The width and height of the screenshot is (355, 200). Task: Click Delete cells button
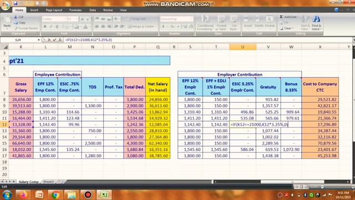click(x=259, y=22)
